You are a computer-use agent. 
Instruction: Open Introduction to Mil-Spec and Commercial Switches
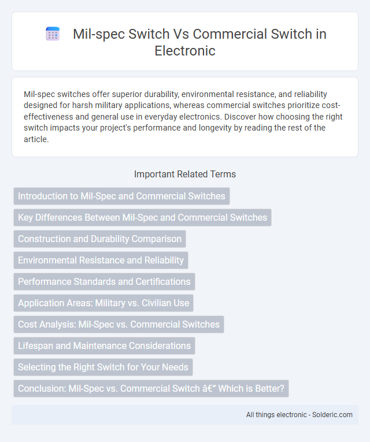coord(121,196)
